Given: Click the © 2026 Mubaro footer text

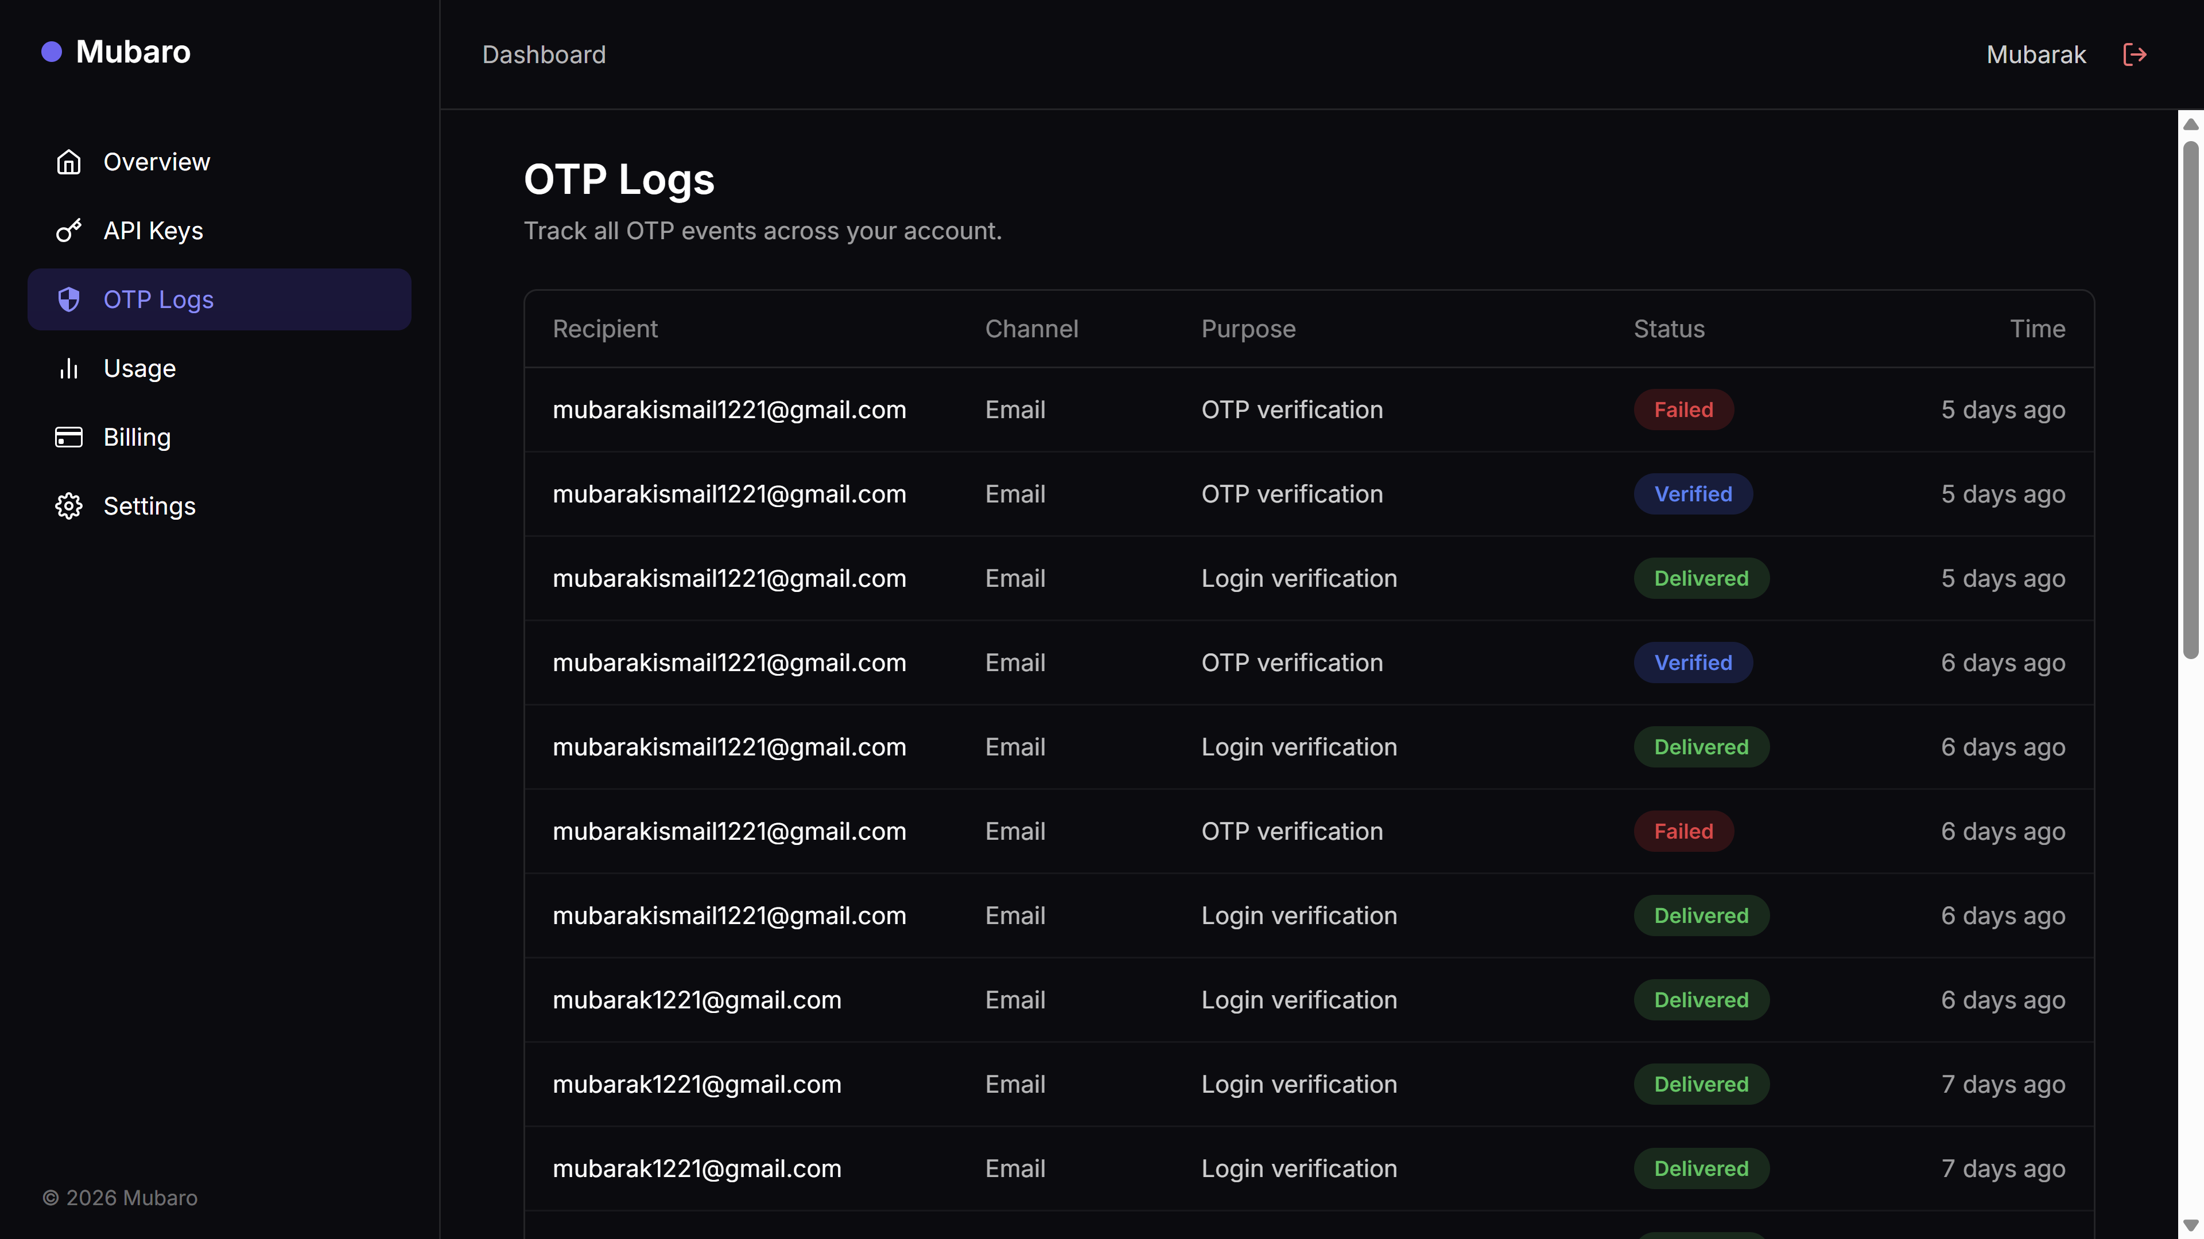Looking at the screenshot, I should [x=120, y=1198].
